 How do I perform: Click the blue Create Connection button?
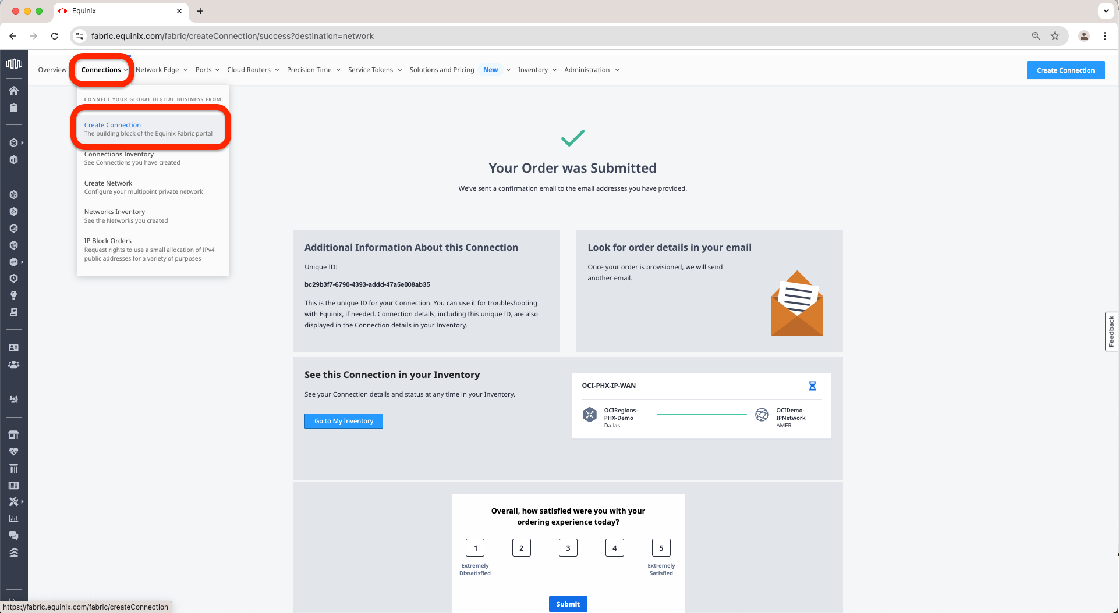(x=1065, y=70)
